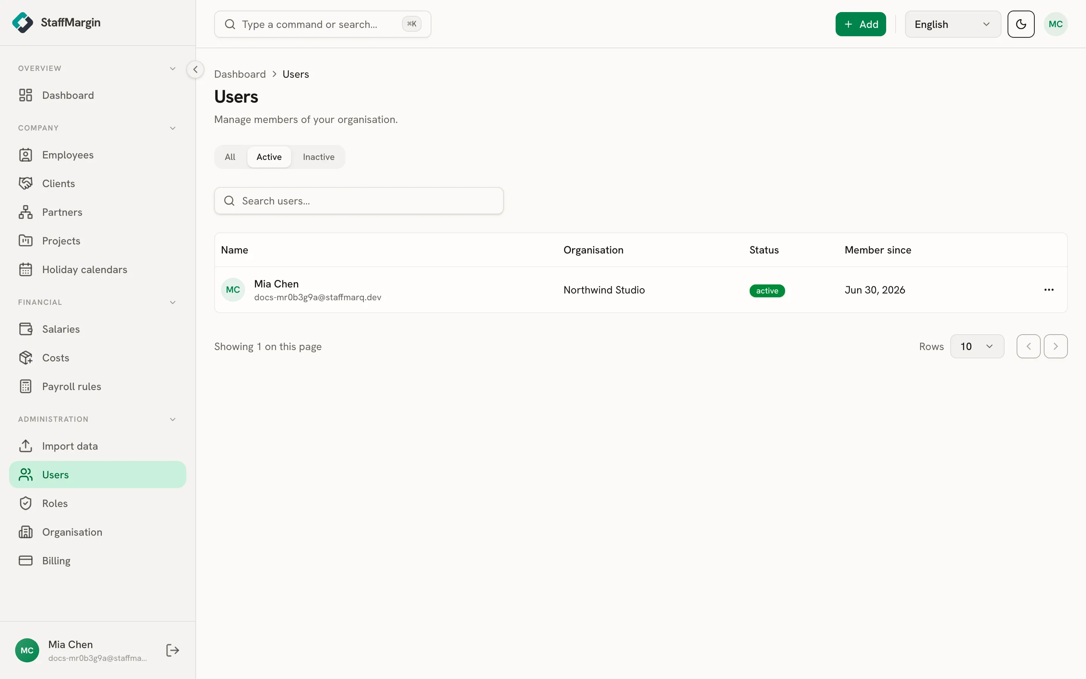Open the English language dropdown
The height and width of the screenshot is (679, 1086).
pyautogui.click(x=953, y=24)
